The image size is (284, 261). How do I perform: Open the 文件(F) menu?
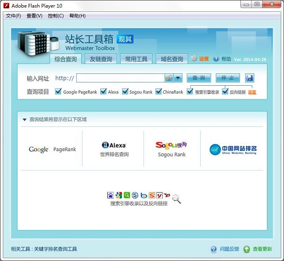click(x=13, y=16)
